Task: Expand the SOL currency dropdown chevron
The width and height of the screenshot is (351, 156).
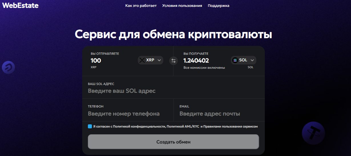Action: coord(252,60)
